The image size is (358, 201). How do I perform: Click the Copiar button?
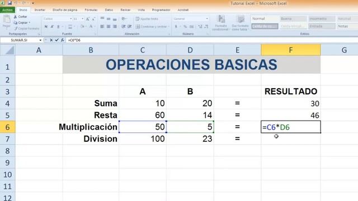(21, 22)
